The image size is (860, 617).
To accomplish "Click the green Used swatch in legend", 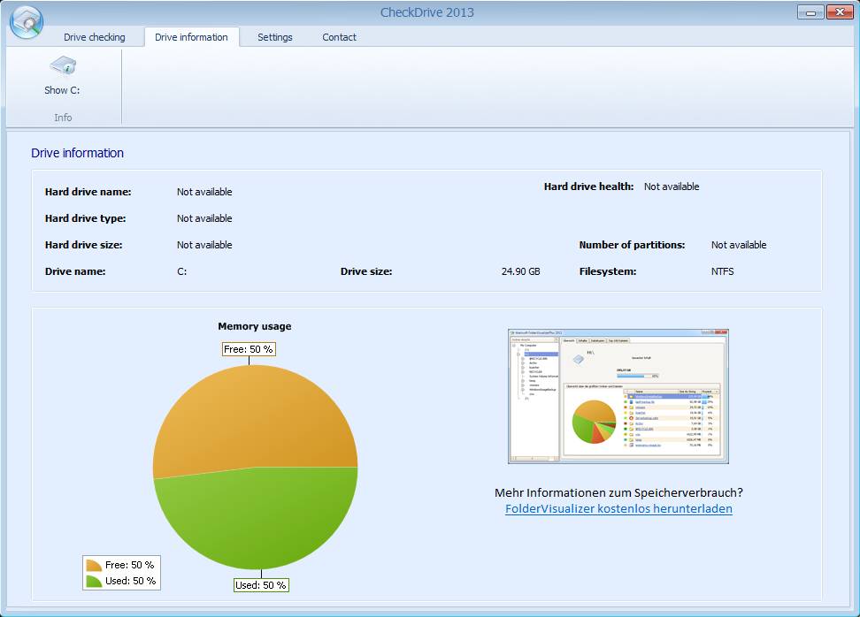I will 94,581.
